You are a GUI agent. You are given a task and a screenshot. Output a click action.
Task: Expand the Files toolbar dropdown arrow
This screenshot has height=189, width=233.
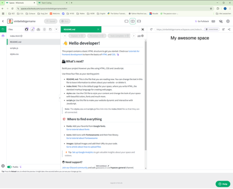click(56, 29)
